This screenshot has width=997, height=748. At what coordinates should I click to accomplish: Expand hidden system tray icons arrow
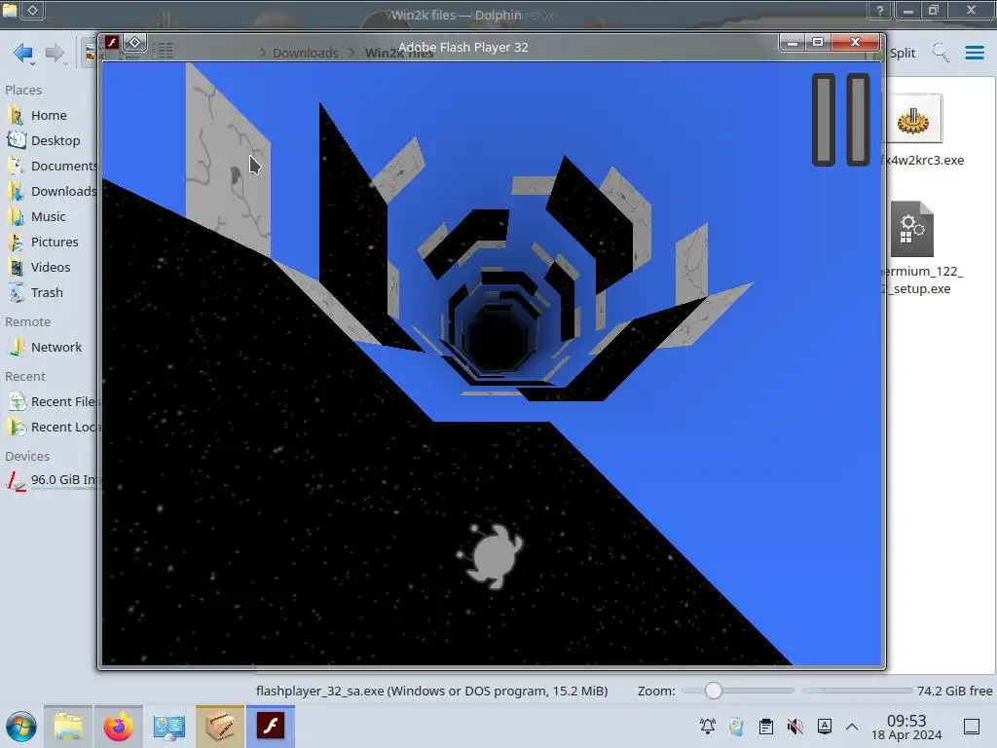(x=852, y=727)
